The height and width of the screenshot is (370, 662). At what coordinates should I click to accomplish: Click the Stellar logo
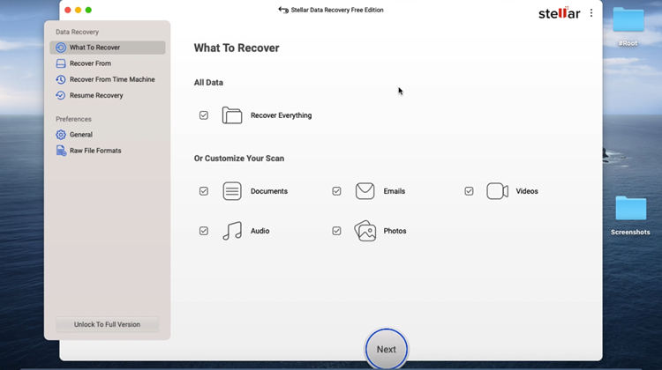coord(559,13)
